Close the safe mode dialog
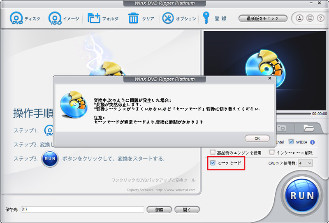Image resolution: width=329 pixels, height=223 pixels. (270, 78)
